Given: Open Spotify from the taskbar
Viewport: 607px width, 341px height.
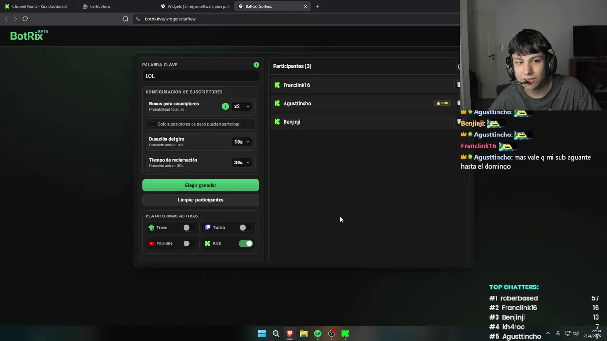Looking at the screenshot, I should coord(318,333).
